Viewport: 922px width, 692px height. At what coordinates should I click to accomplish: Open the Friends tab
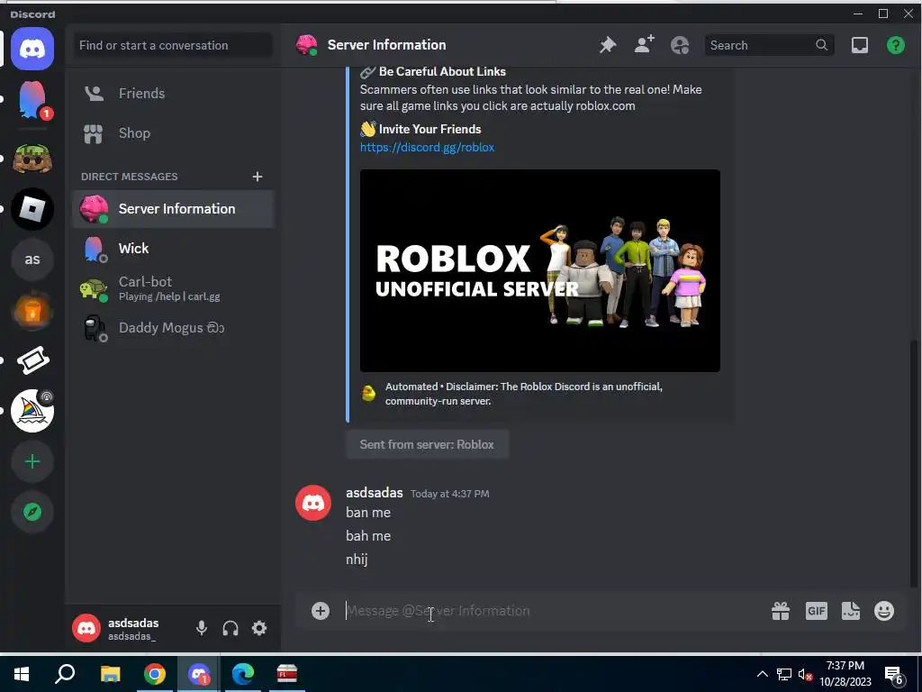tap(173, 93)
